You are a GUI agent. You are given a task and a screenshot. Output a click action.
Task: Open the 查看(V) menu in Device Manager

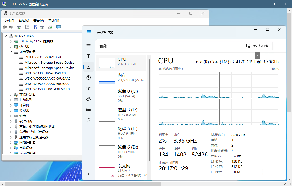[x=38, y=21]
